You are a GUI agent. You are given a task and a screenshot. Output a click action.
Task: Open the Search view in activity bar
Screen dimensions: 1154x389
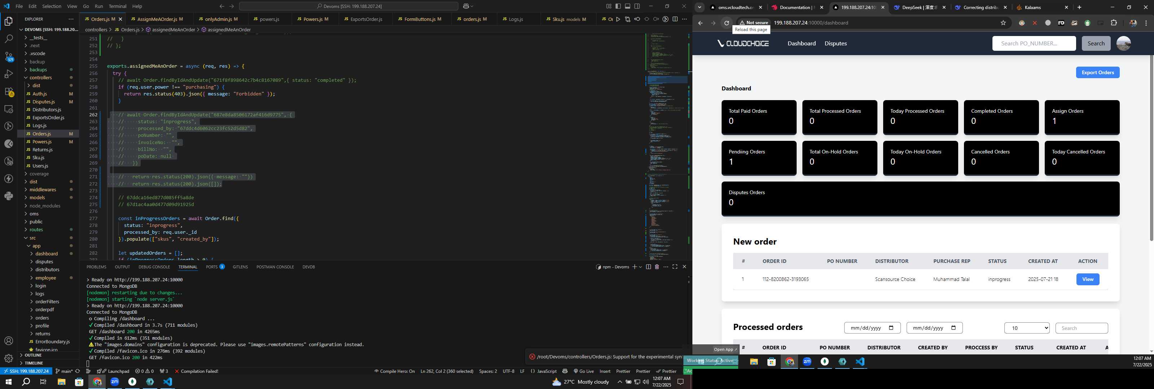(x=9, y=39)
